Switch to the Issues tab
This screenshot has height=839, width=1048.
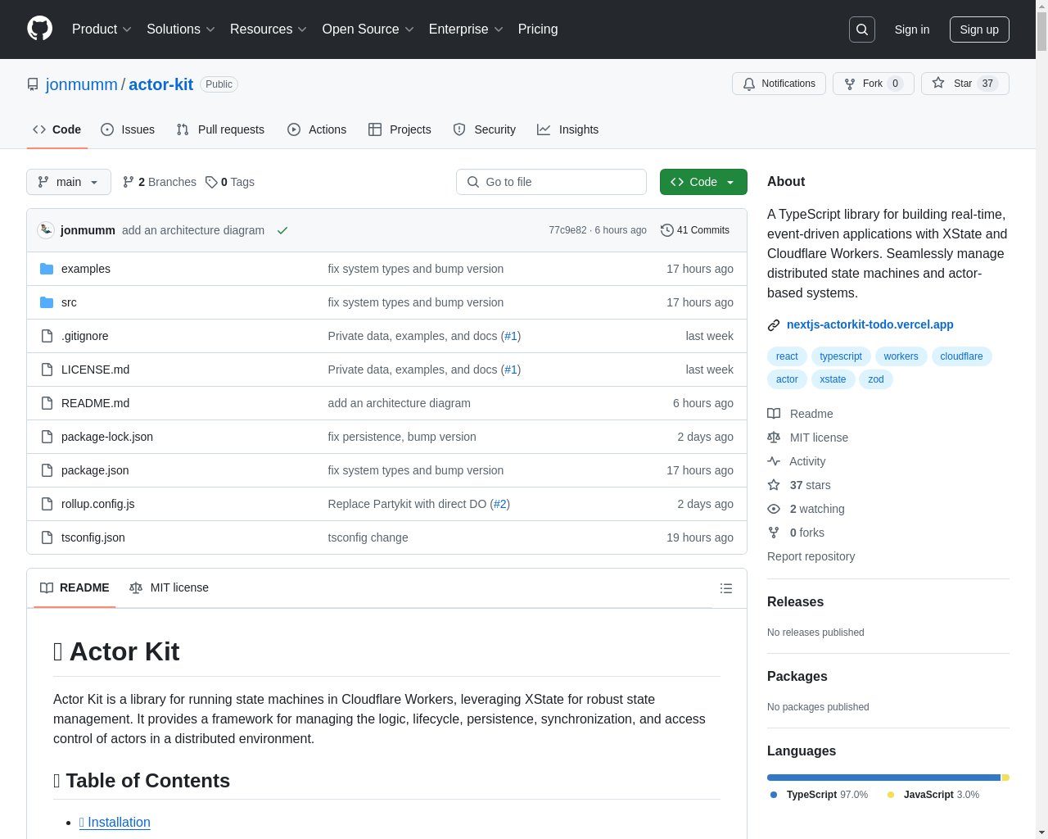point(128,129)
